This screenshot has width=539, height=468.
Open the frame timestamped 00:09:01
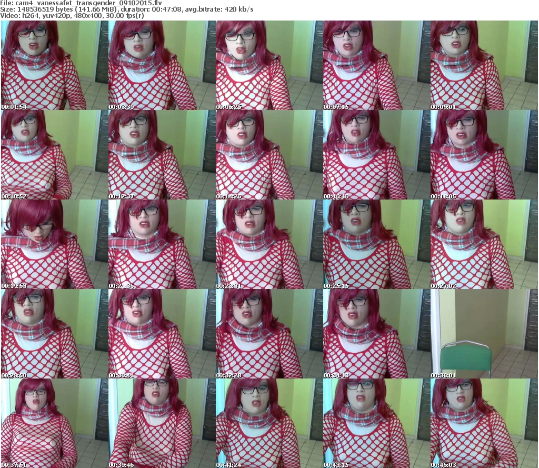pyautogui.click(x=484, y=65)
